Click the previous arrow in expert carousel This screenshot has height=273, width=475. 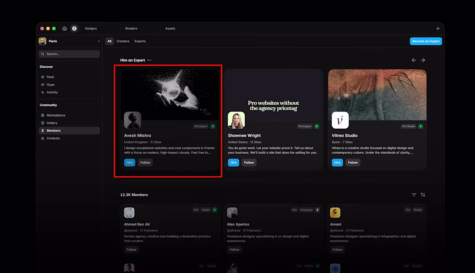414,60
